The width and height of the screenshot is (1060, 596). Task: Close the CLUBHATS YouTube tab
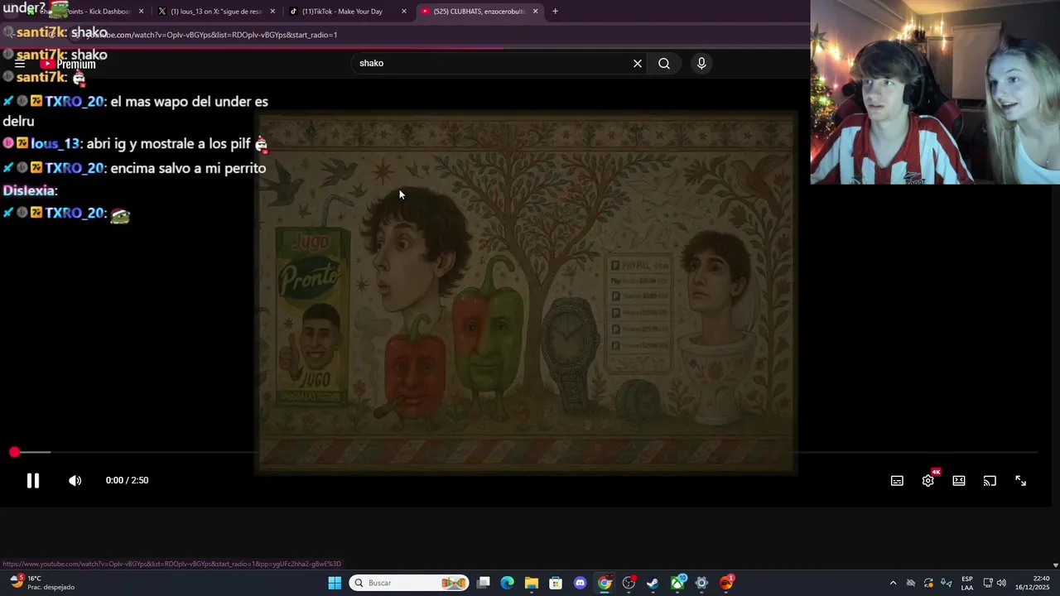(536, 12)
